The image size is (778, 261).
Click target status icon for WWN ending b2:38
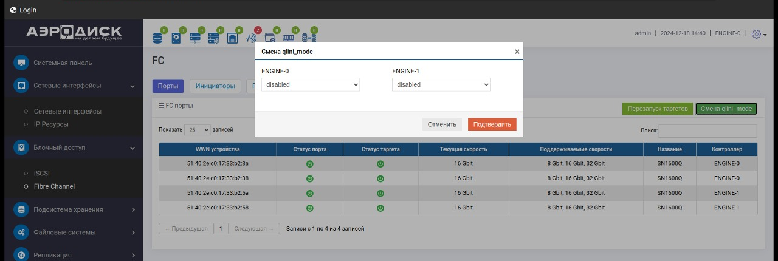[380, 178]
